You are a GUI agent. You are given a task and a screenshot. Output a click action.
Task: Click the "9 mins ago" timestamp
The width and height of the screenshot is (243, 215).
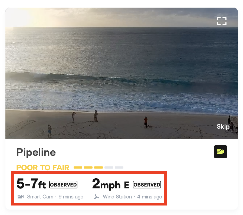[x=71, y=197]
